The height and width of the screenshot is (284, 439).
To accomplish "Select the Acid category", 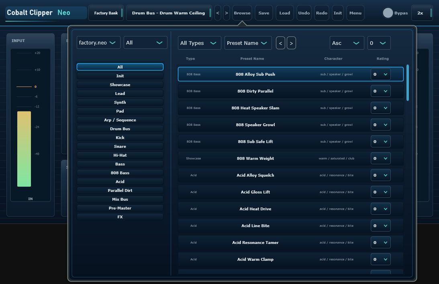I will (120, 181).
